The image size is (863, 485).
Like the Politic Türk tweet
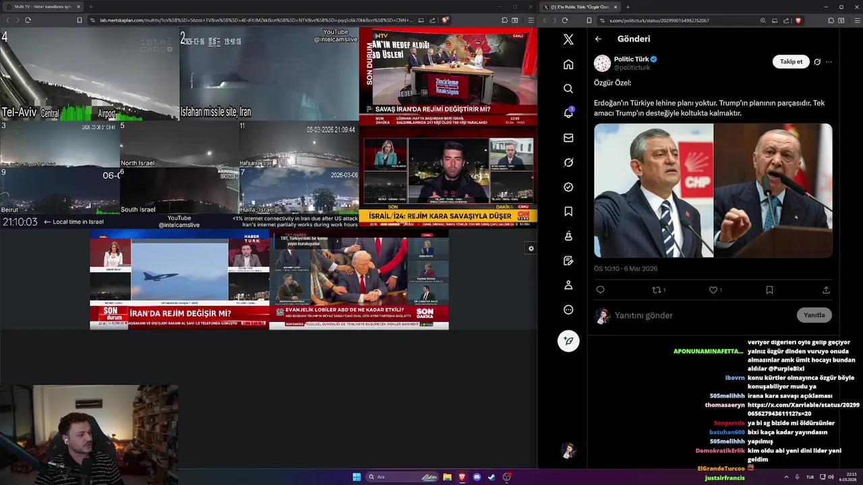tap(715, 290)
